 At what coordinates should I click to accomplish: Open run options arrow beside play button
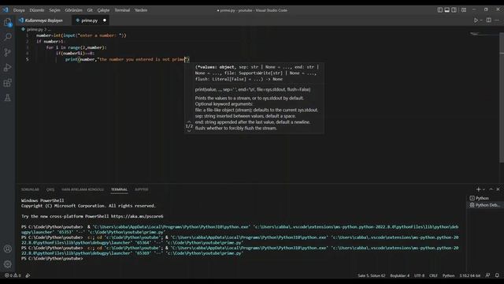click(x=481, y=21)
